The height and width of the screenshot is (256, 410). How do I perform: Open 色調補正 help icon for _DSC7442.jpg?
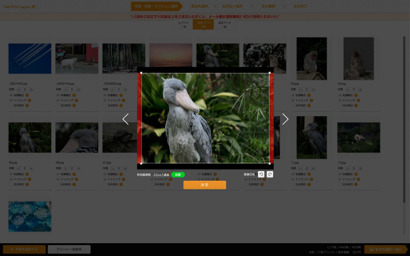coord(27,95)
